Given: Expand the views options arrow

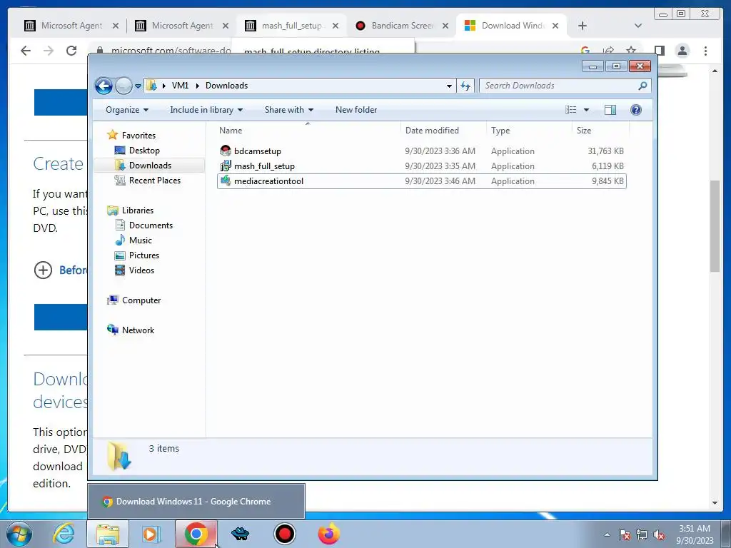Looking at the screenshot, I should (587, 110).
